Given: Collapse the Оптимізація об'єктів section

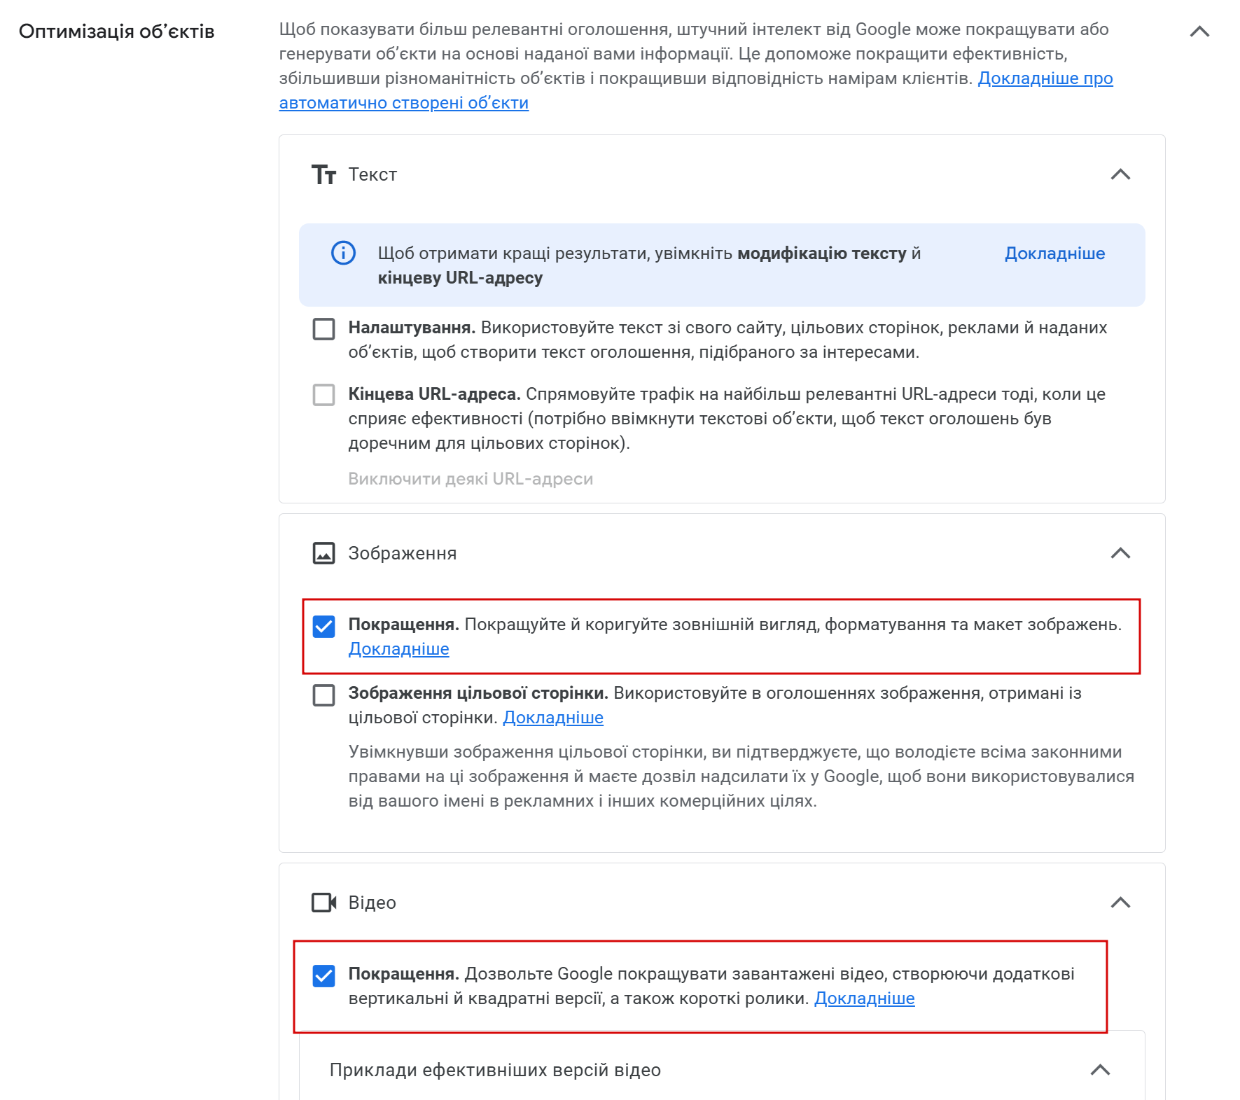Looking at the screenshot, I should coord(1200,32).
